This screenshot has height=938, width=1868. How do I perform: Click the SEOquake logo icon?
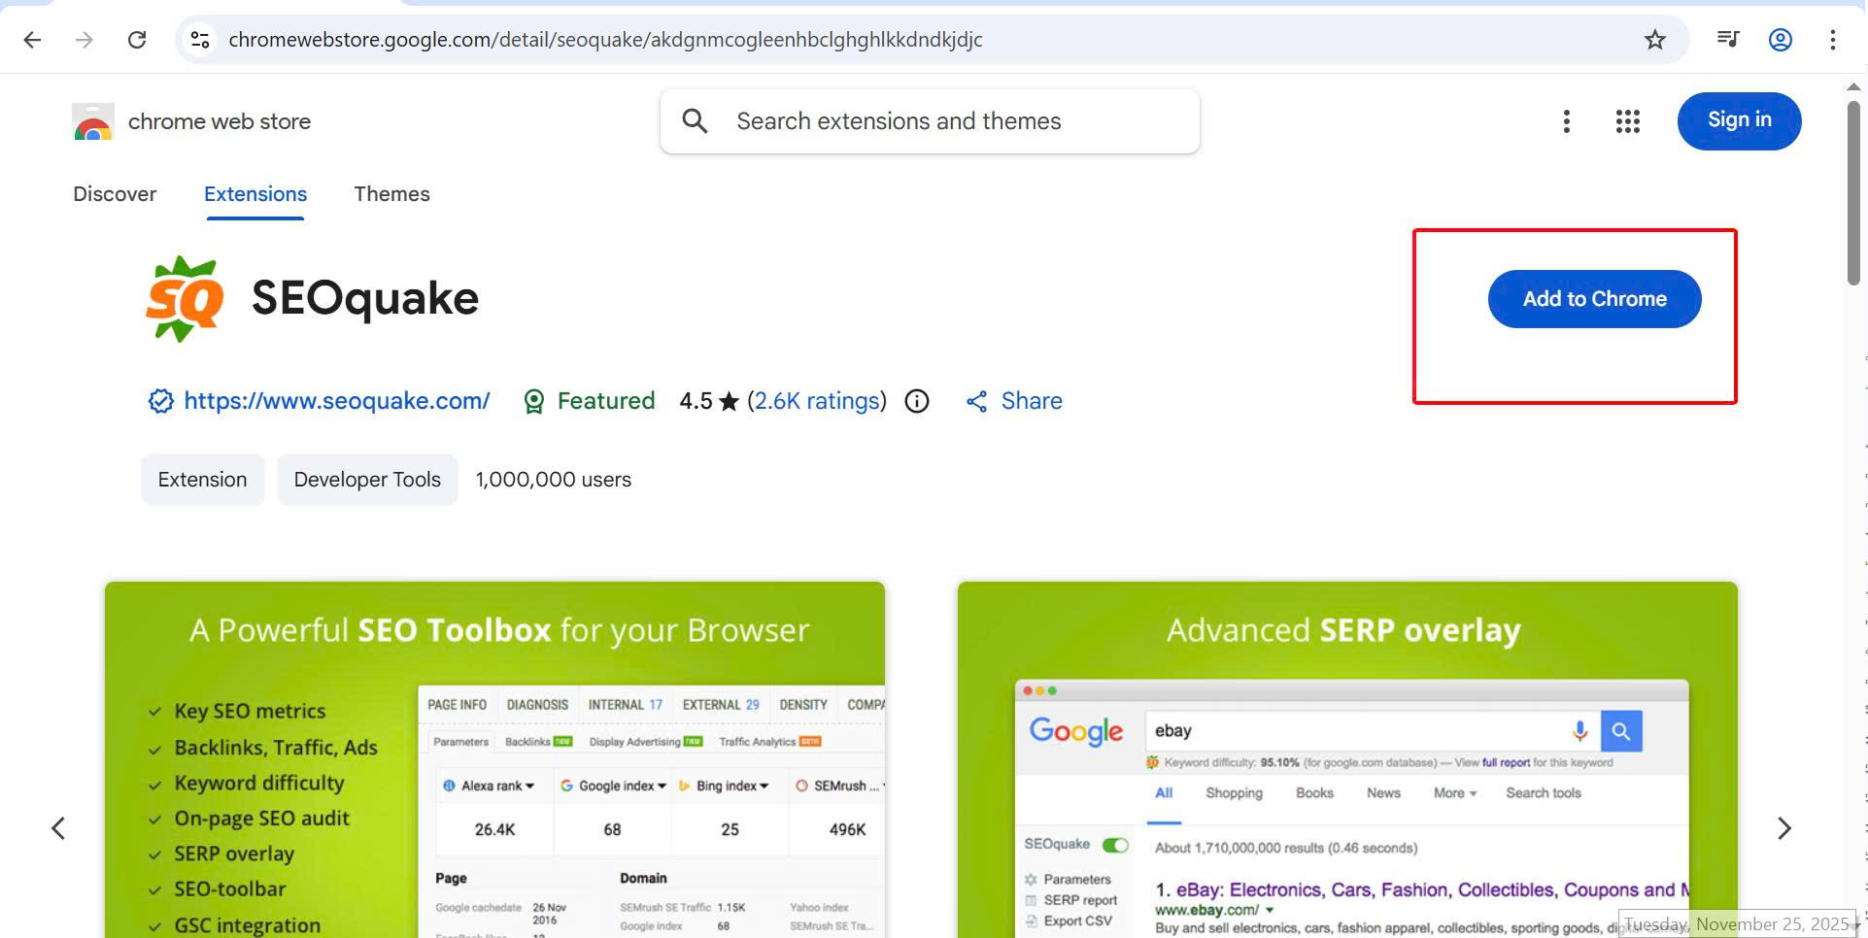185,298
